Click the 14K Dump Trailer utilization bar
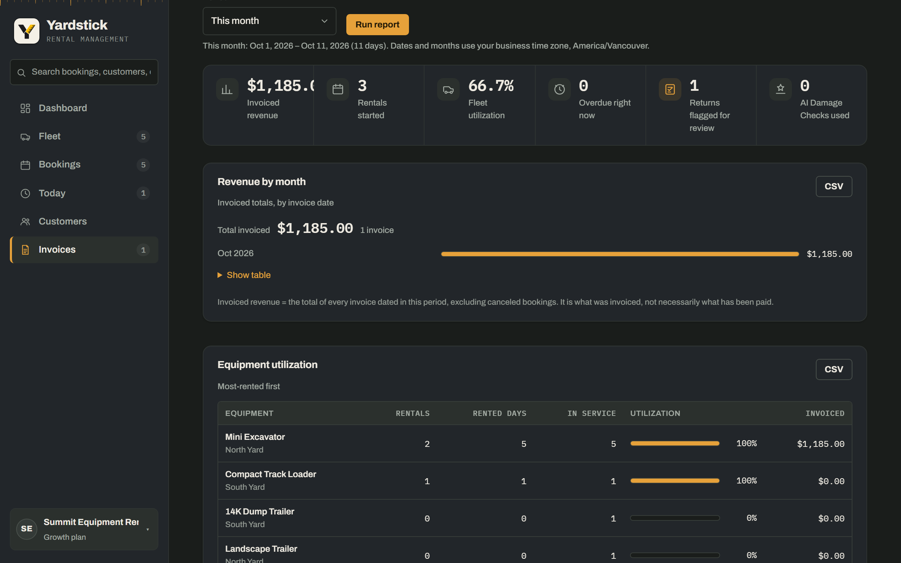The image size is (901, 563). [675, 518]
